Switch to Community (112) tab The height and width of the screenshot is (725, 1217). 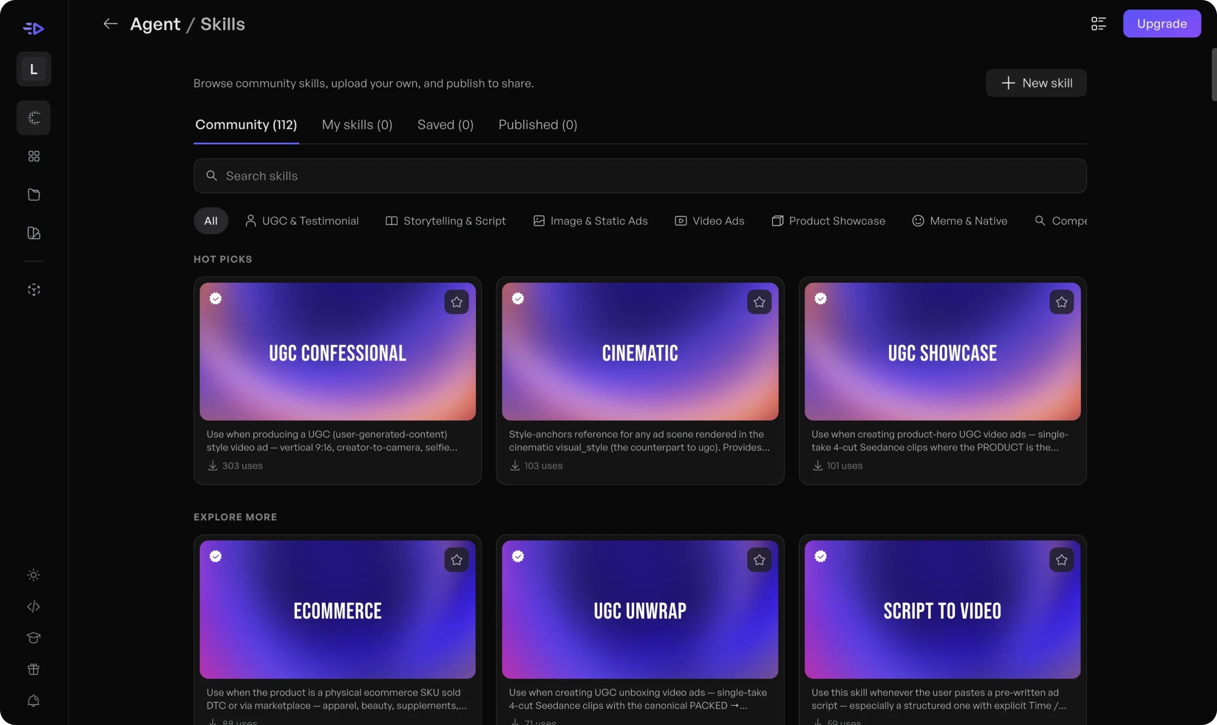tap(246, 125)
